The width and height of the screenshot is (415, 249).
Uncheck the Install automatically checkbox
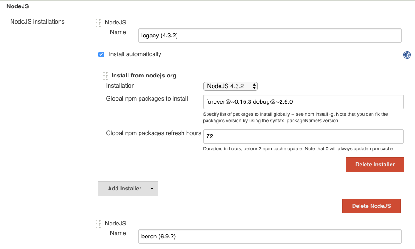coord(101,54)
